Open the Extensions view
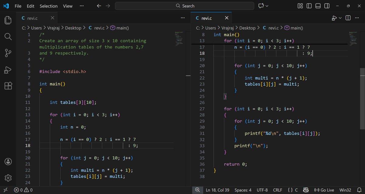Screen dimensions: 365x194 click(8, 86)
